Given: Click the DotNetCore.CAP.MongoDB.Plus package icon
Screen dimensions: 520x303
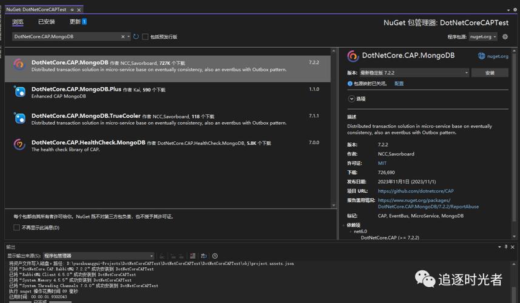Looking at the screenshot, I should 19,92.
